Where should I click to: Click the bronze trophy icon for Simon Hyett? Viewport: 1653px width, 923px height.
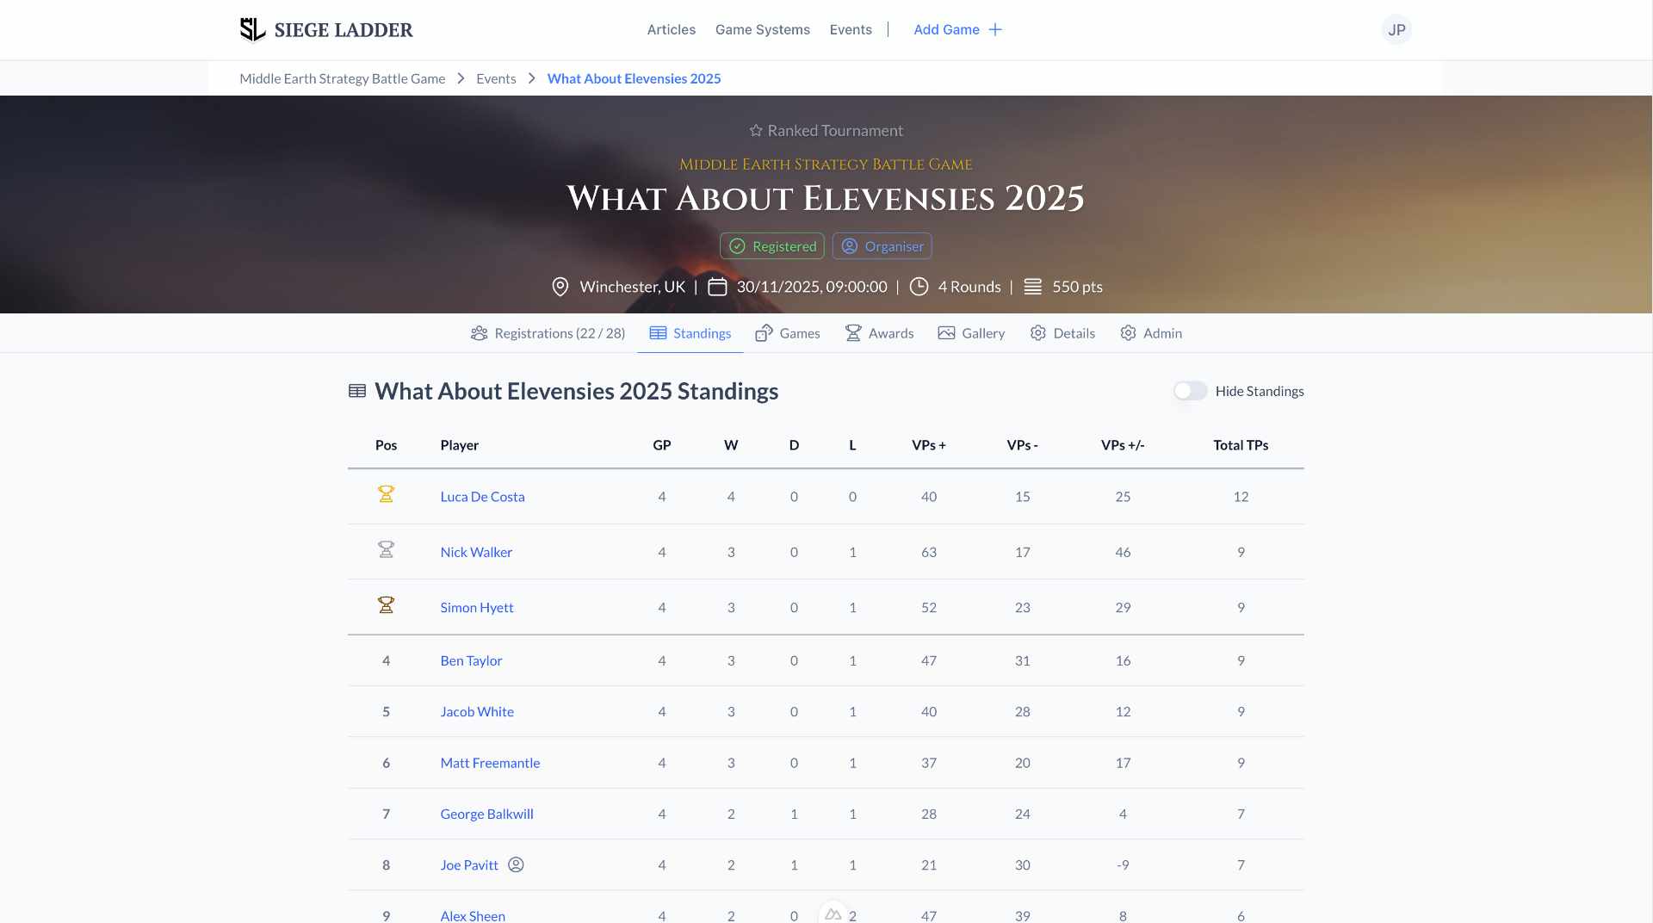point(386,605)
